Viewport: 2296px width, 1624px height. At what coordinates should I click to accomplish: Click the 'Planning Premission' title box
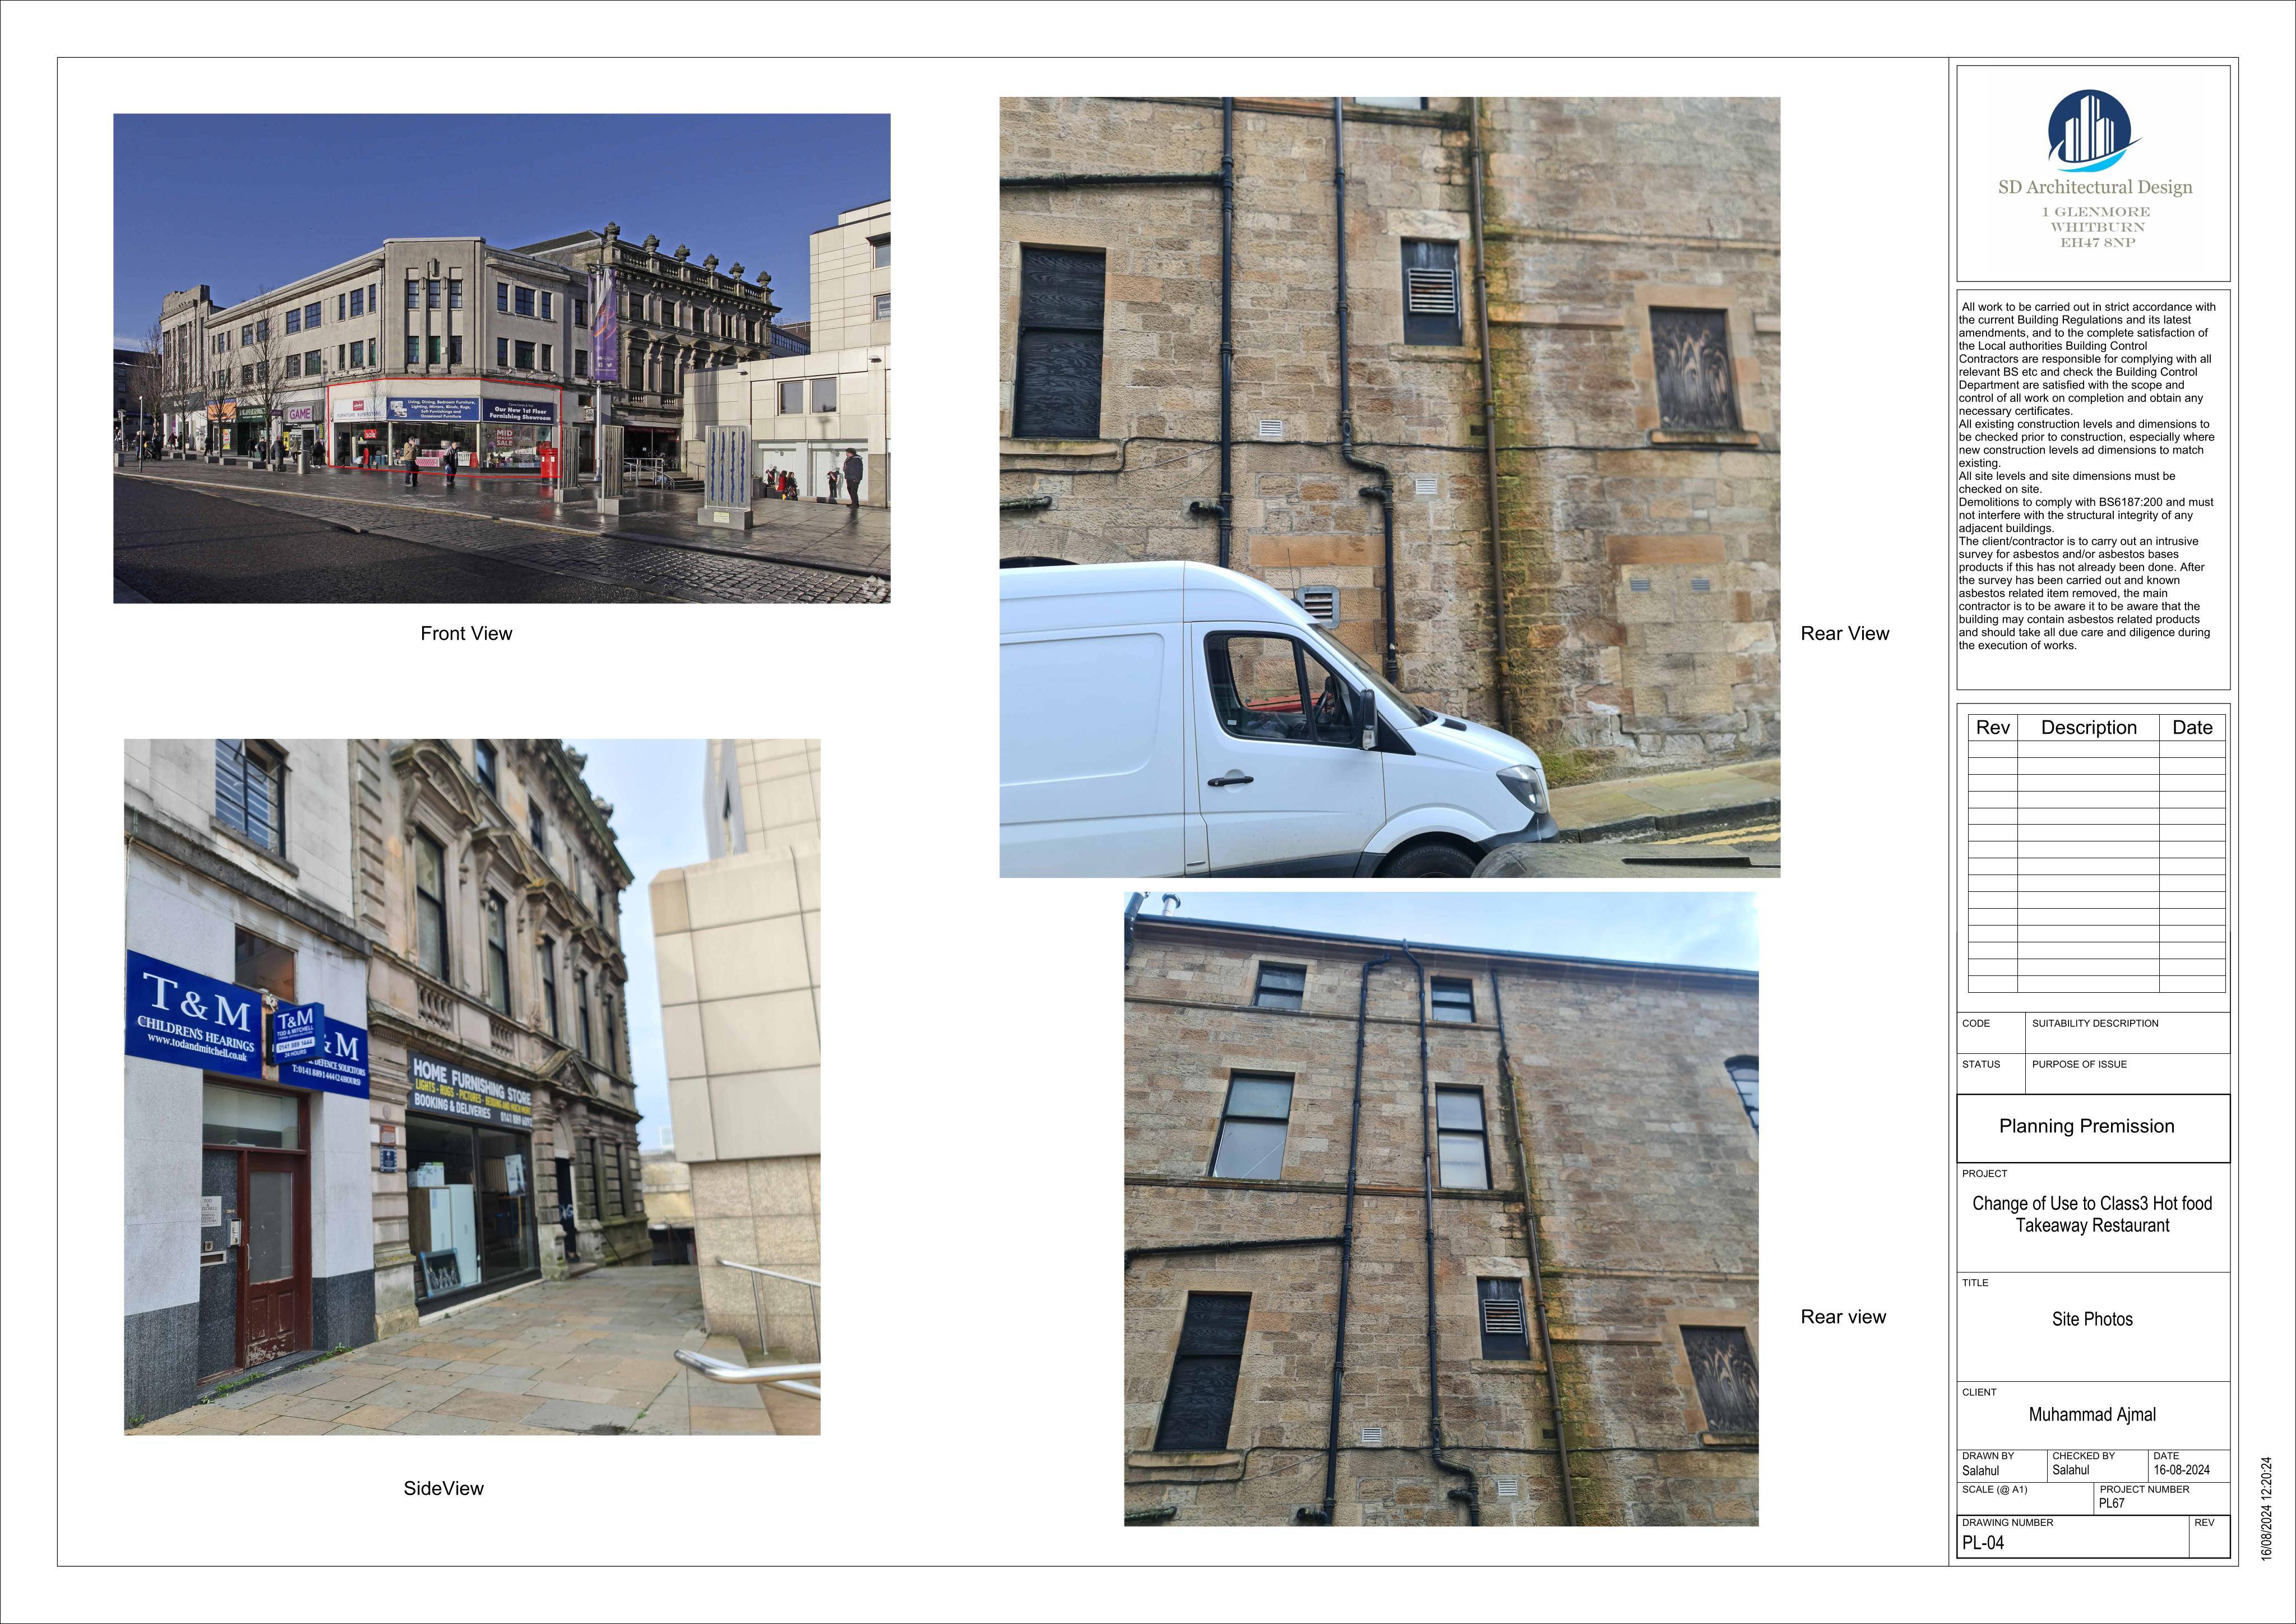pos(2093,1128)
